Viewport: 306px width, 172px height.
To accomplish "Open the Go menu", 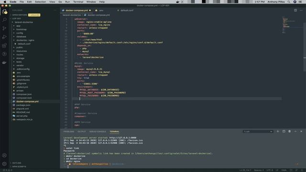I will point(60,2).
